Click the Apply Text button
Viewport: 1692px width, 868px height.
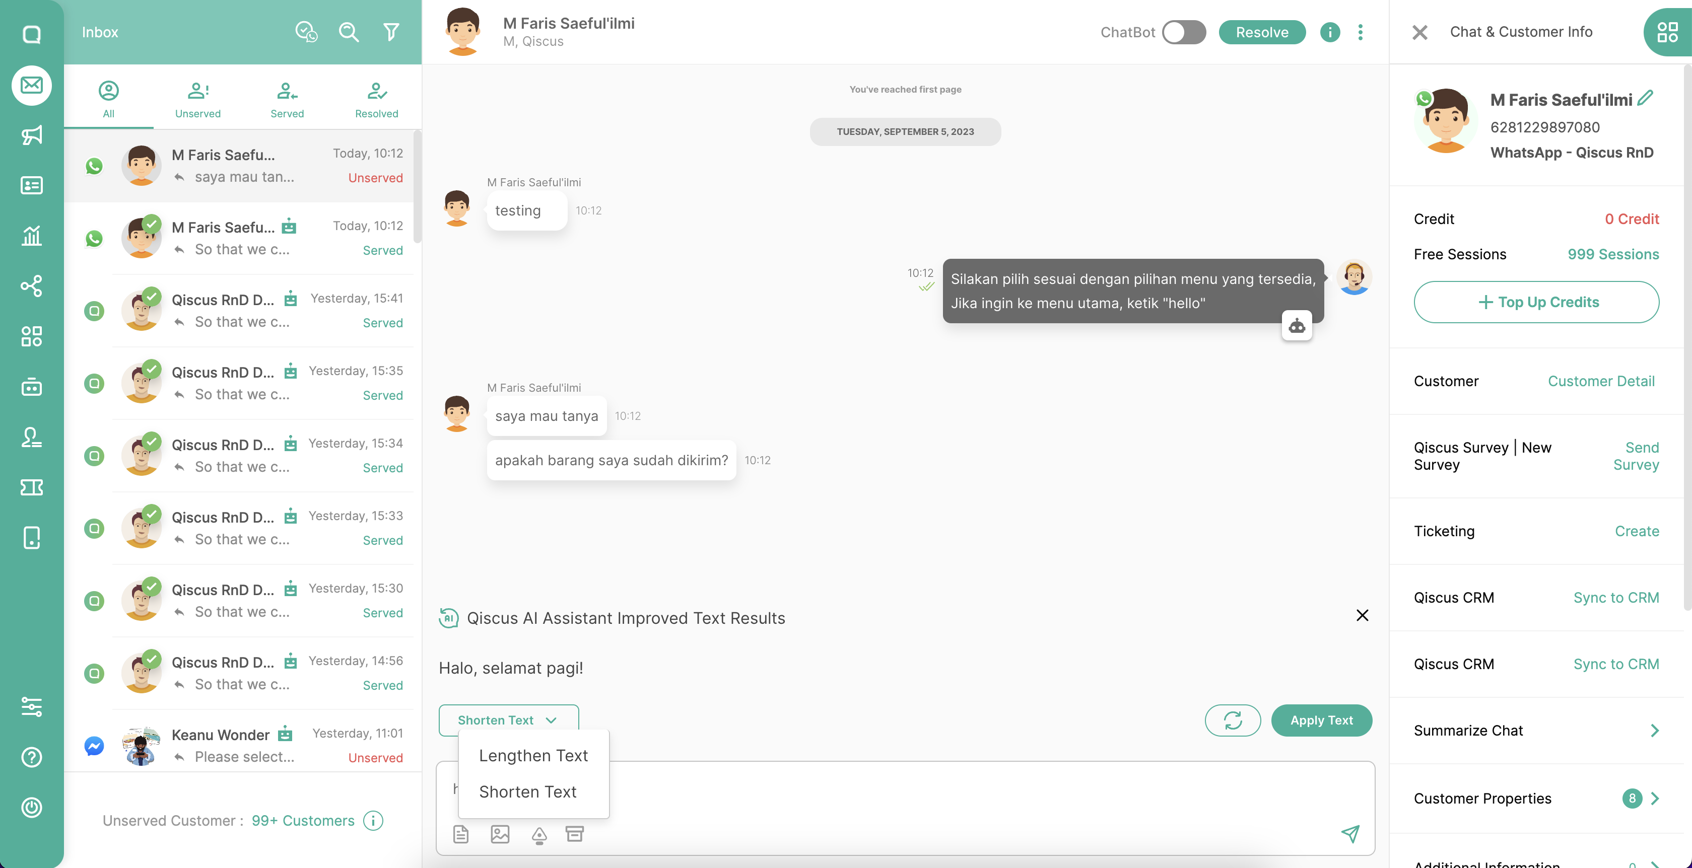coord(1322,720)
